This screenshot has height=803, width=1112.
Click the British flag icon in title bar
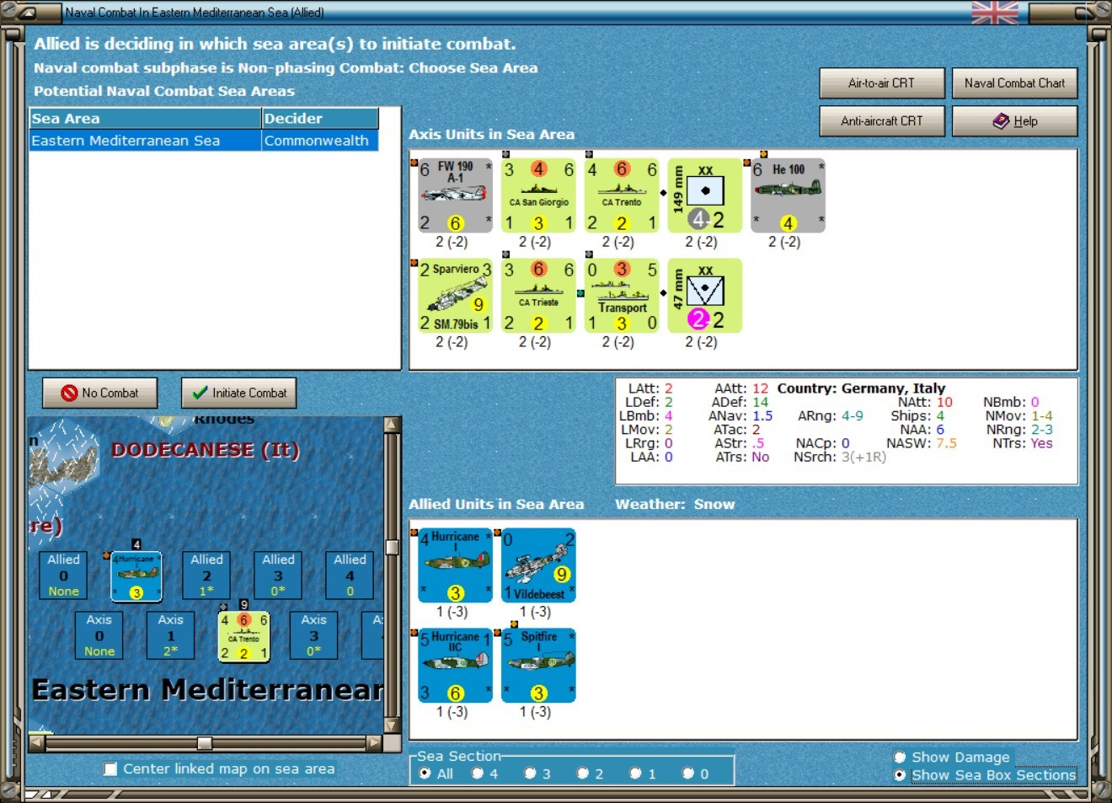pos(995,13)
